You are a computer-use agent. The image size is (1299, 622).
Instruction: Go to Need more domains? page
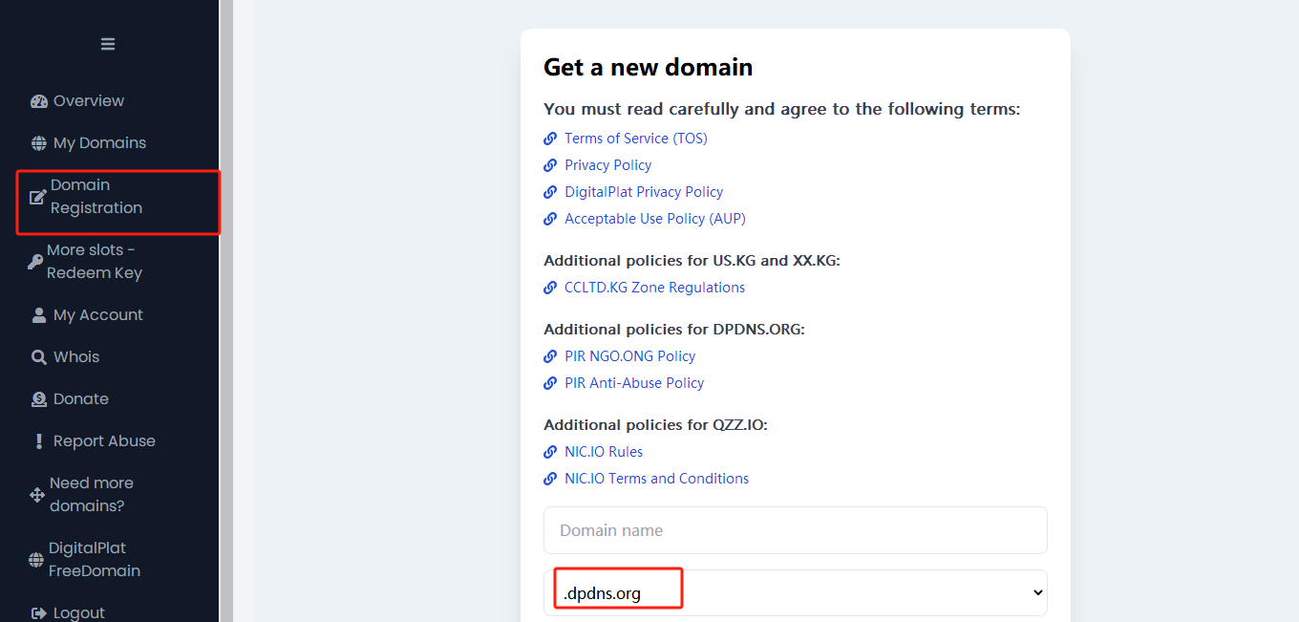pos(91,495)
